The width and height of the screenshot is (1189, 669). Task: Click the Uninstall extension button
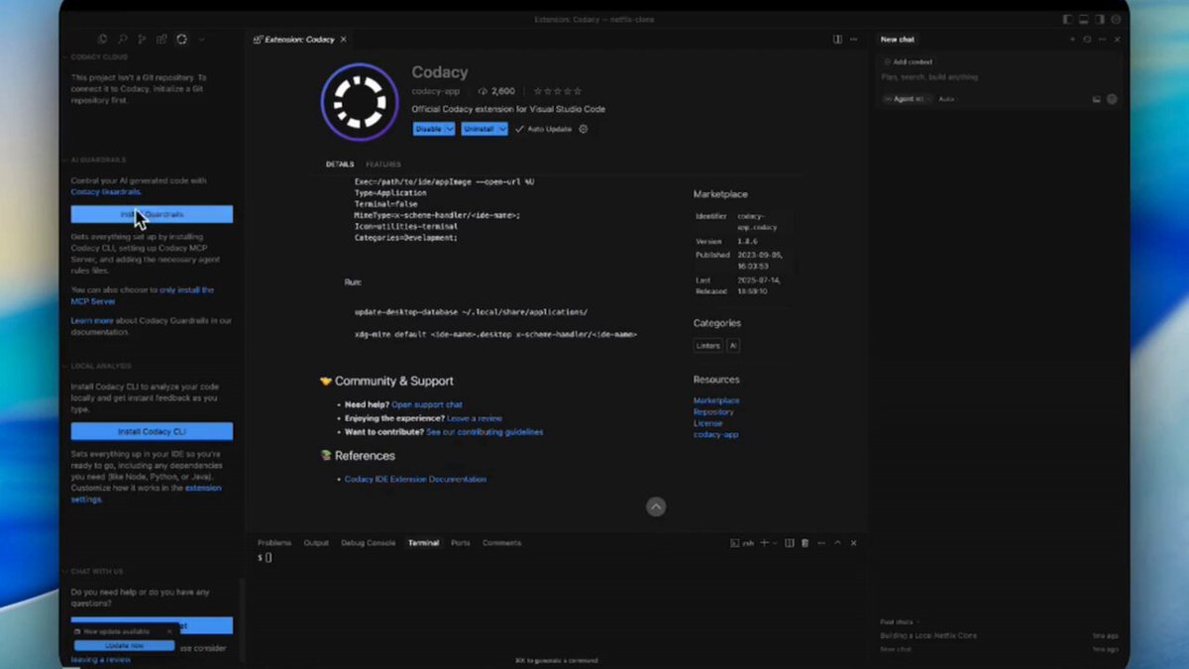point(479,129)
